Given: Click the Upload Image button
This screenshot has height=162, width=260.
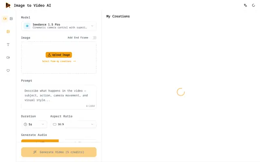Looking at the screenshot, I should pos(58,55).
